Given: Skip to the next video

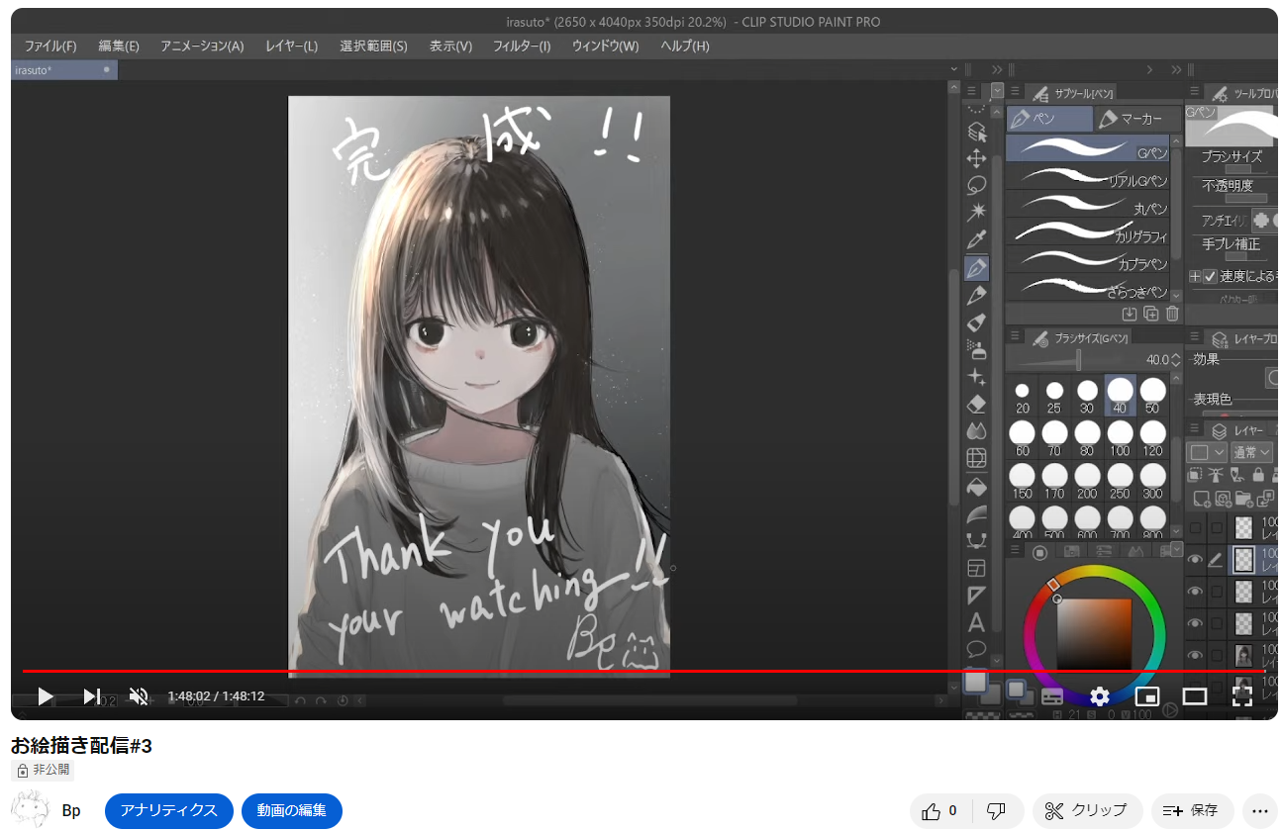Looking at the screenshot, I should 91,696.
